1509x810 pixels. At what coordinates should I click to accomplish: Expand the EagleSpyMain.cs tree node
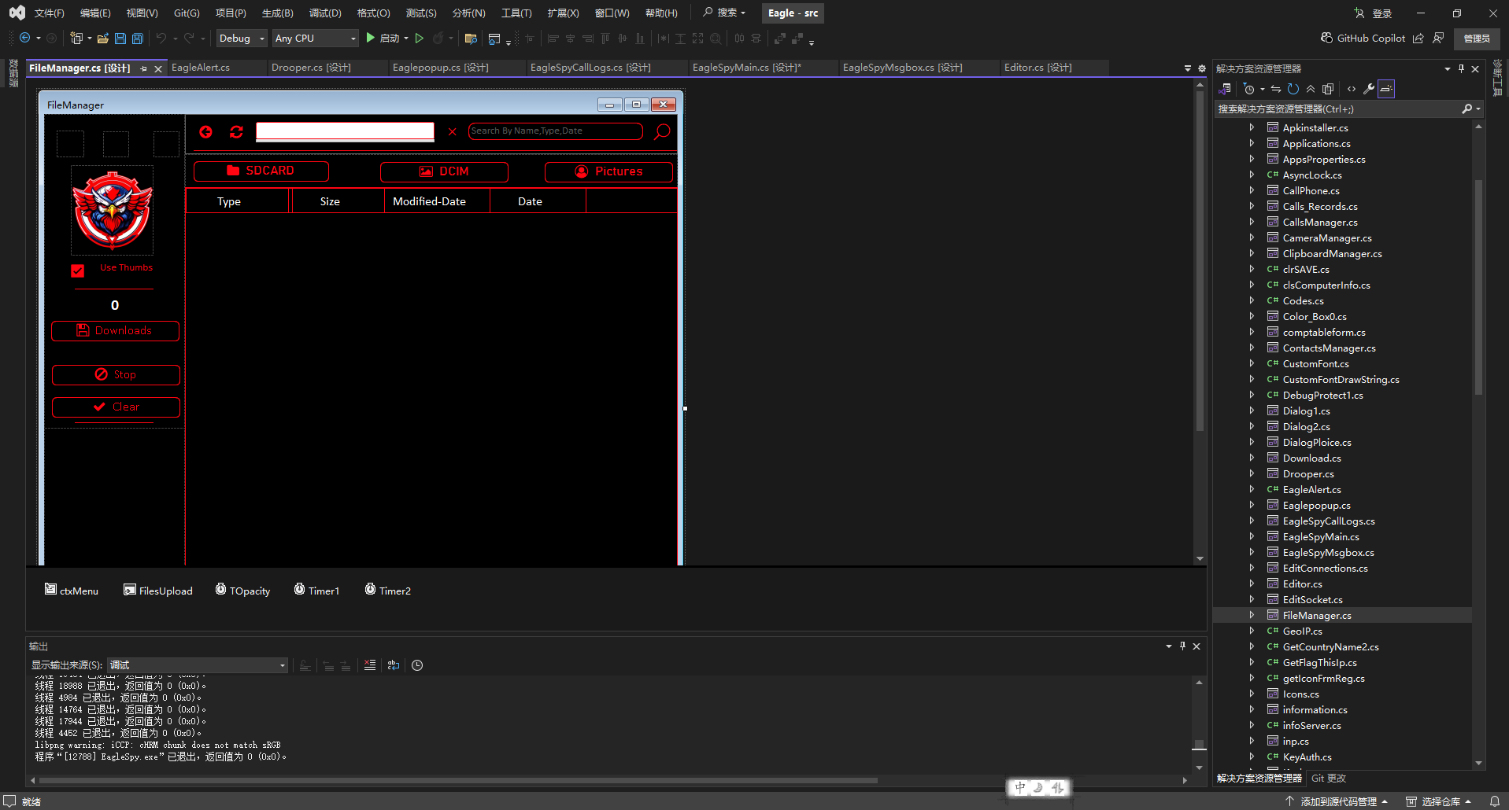click(1252, 536)
